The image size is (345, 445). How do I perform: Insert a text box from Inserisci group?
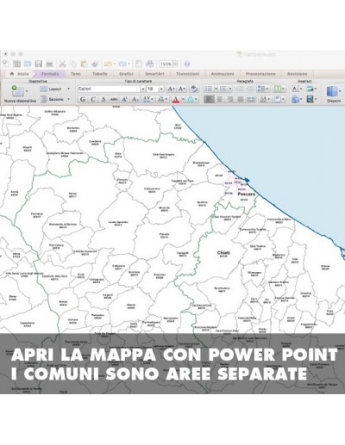click(295, 89)
